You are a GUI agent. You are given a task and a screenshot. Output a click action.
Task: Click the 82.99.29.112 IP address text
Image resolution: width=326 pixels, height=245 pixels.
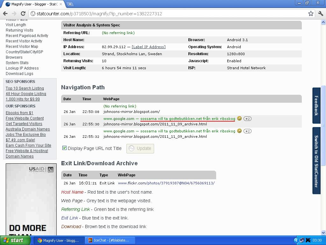click(x=114, y=47)
